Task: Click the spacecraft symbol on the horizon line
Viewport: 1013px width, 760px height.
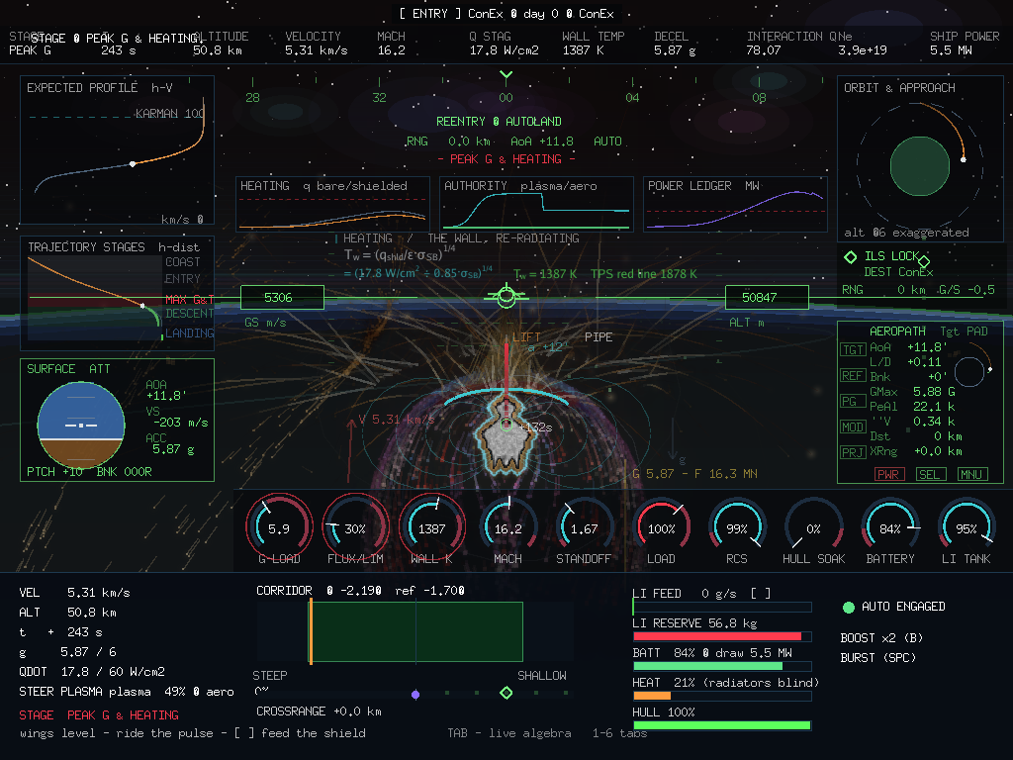Action: (506, 296)
